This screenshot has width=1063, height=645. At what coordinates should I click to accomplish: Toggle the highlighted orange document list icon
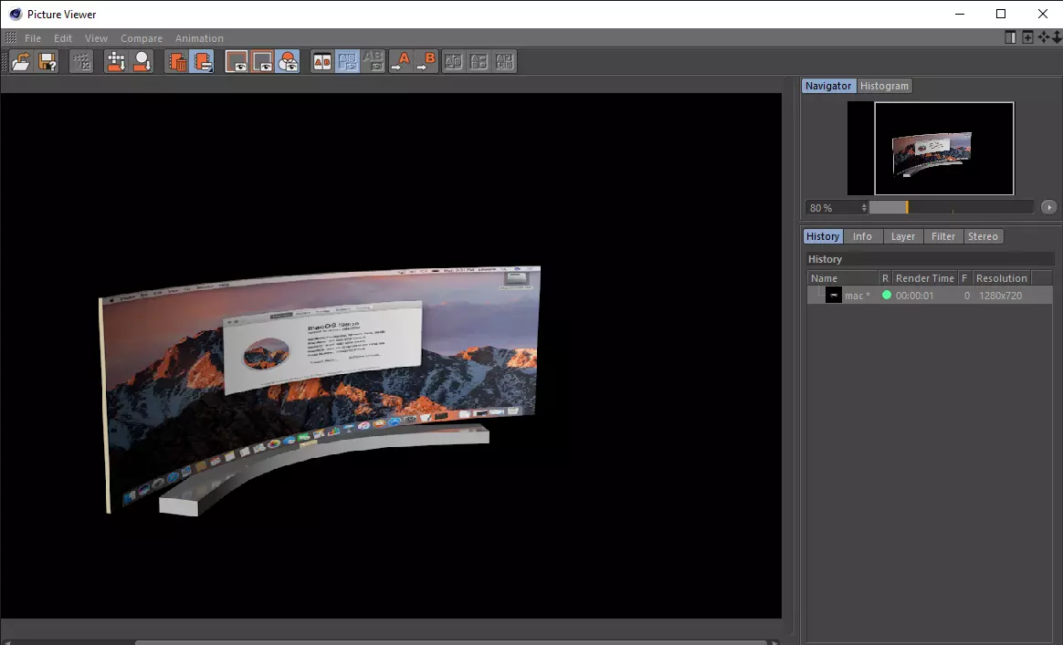tap(202, 62)
